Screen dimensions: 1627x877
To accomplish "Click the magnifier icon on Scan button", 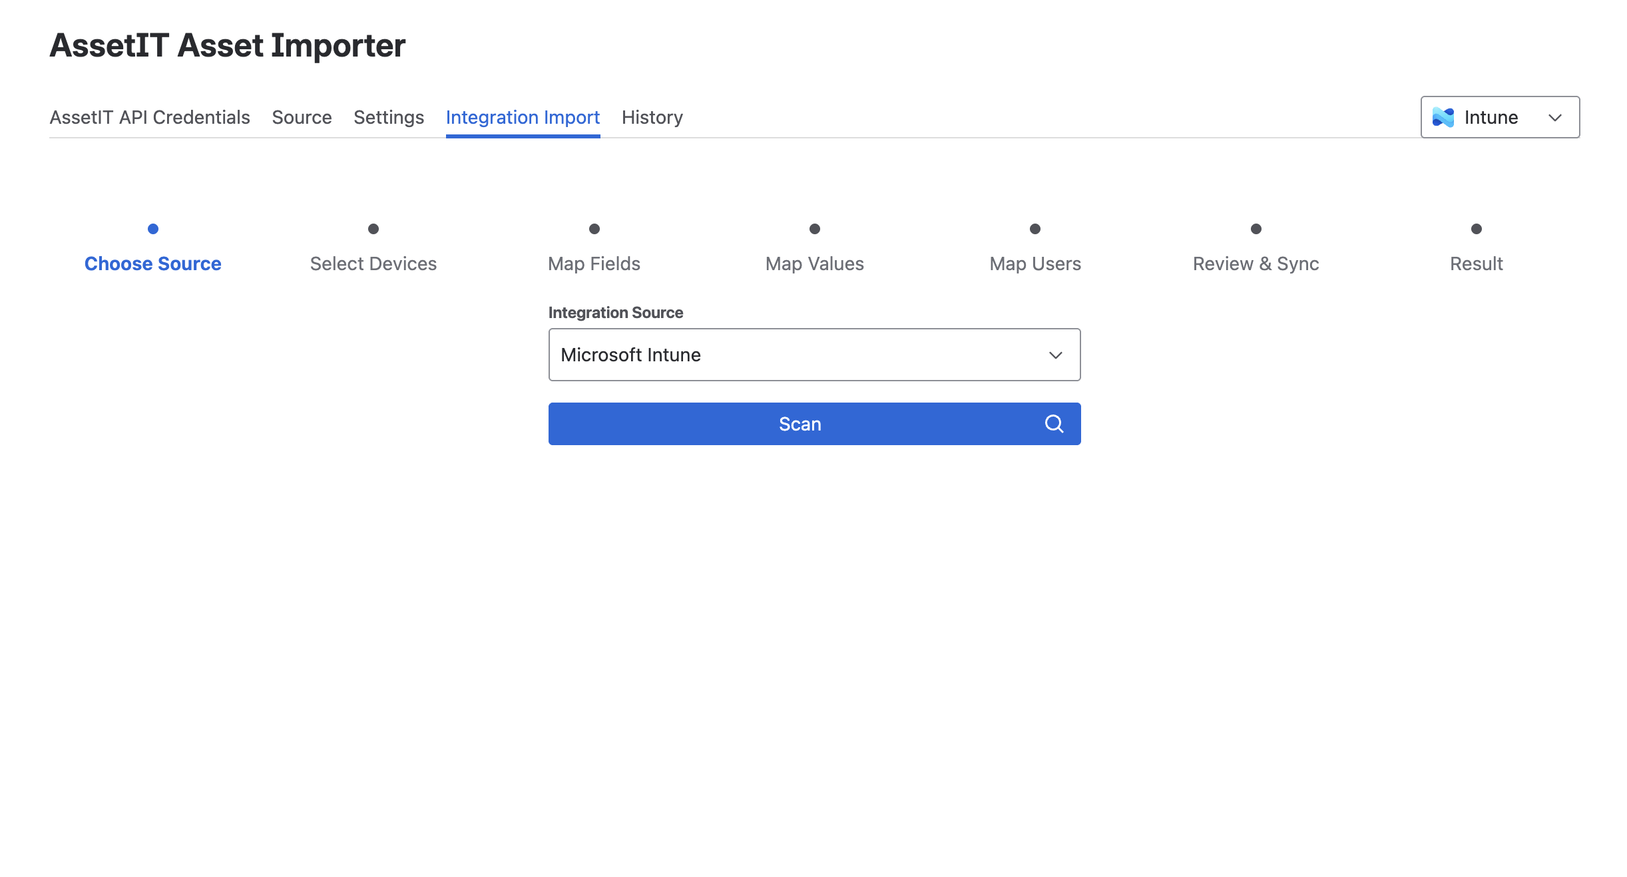I will [x=1054, y=424].
